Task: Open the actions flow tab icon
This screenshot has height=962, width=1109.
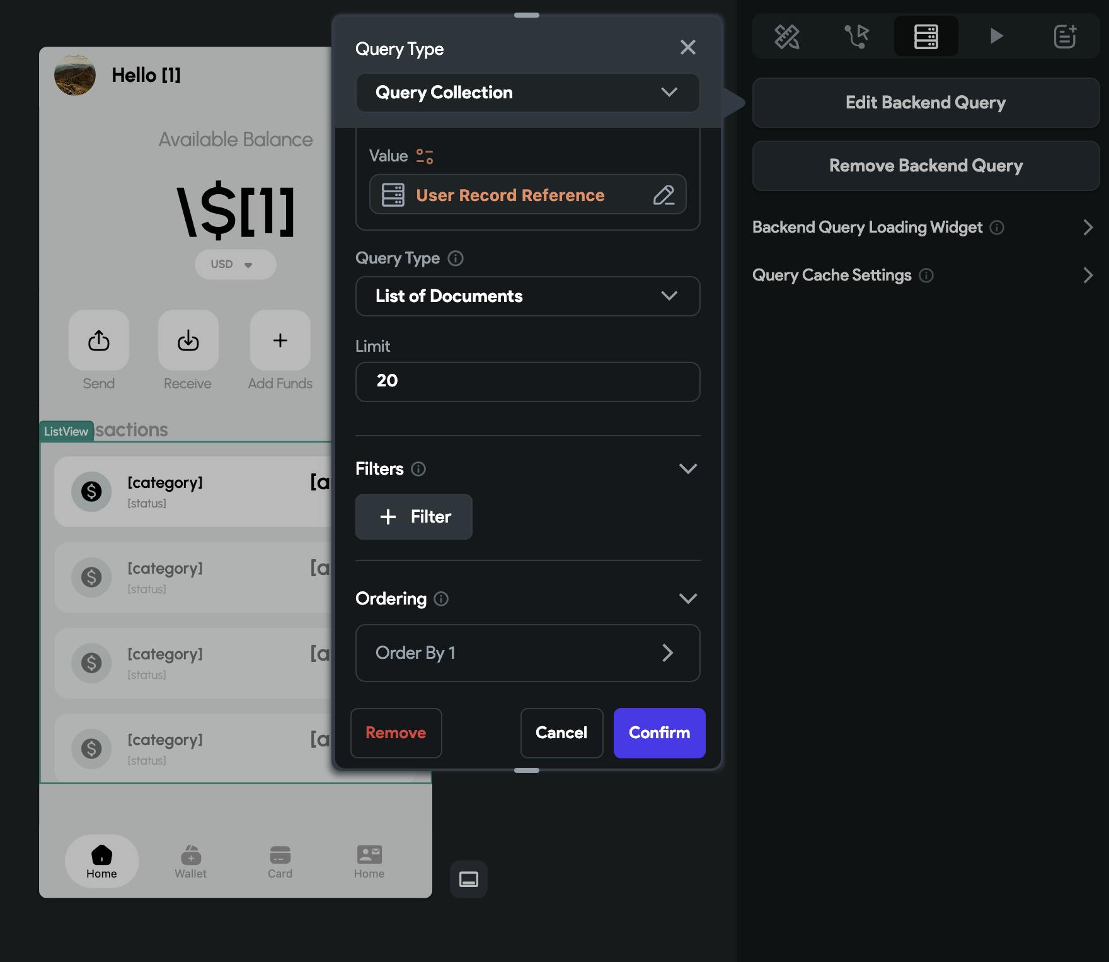Action: click(856, 36)
